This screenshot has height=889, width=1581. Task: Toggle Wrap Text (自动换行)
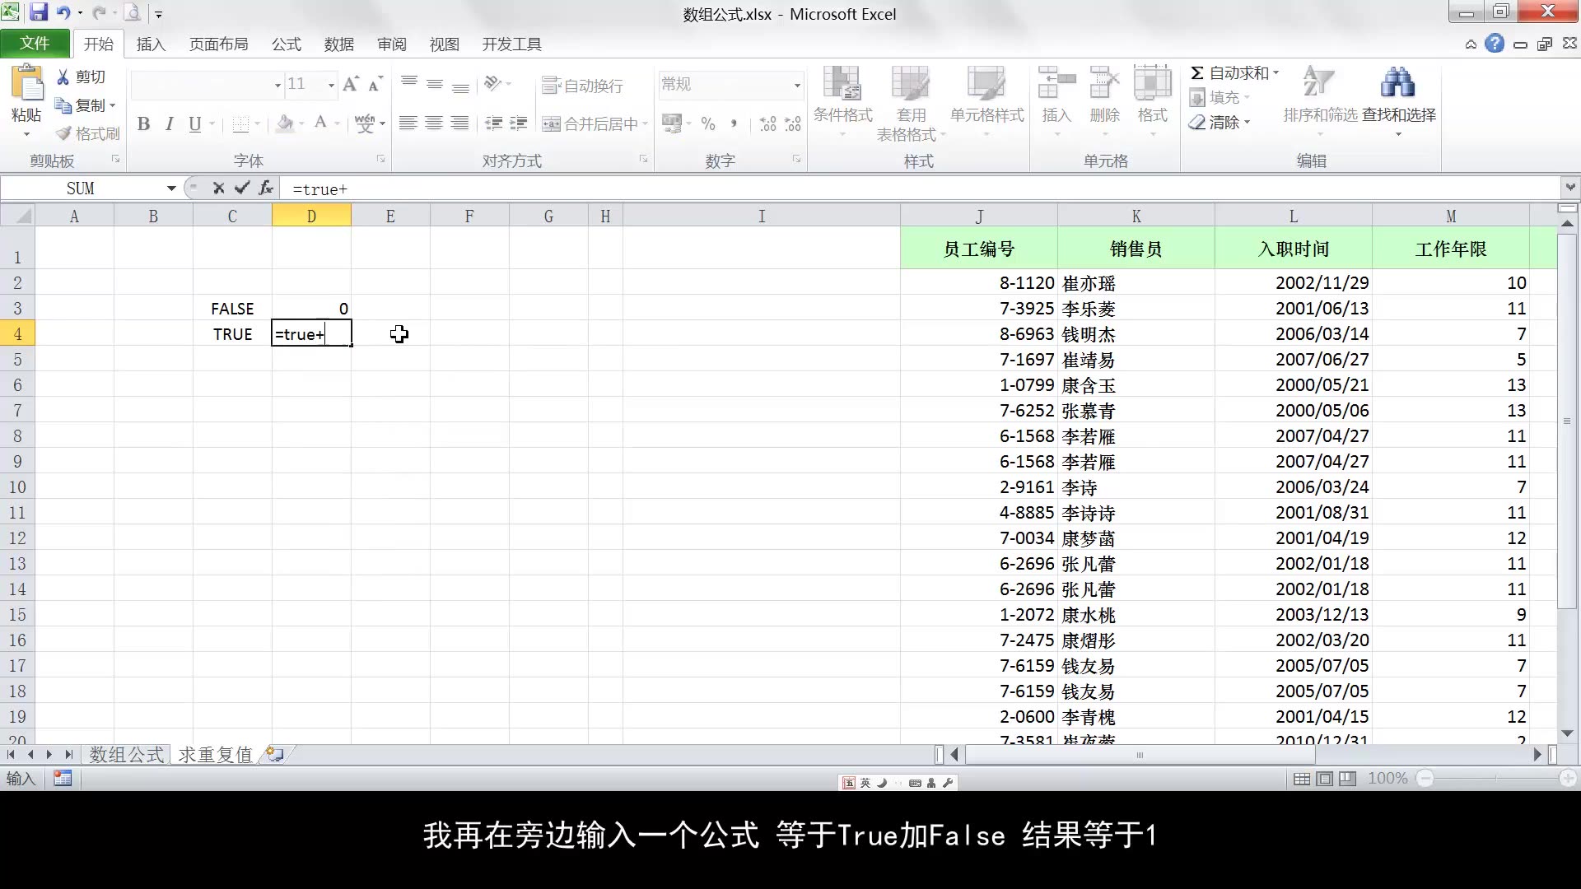(585, 85)
